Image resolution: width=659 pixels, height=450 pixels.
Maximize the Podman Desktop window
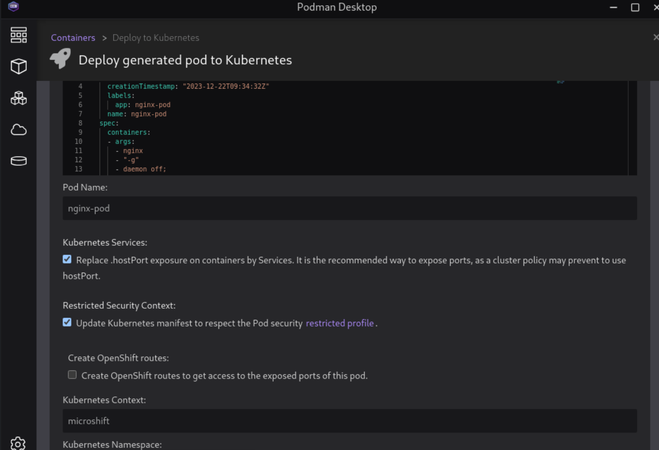click(x=635, y=7)
